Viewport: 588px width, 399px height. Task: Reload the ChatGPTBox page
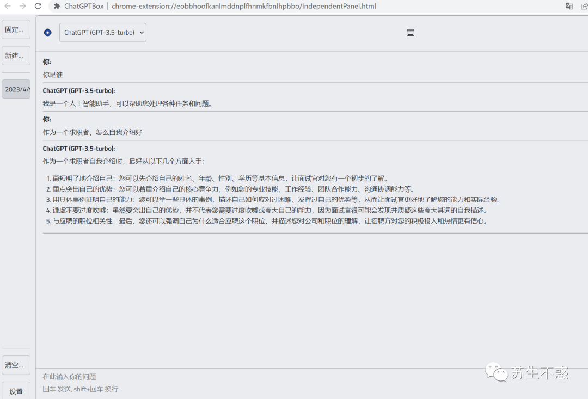[x=38, y=6]
